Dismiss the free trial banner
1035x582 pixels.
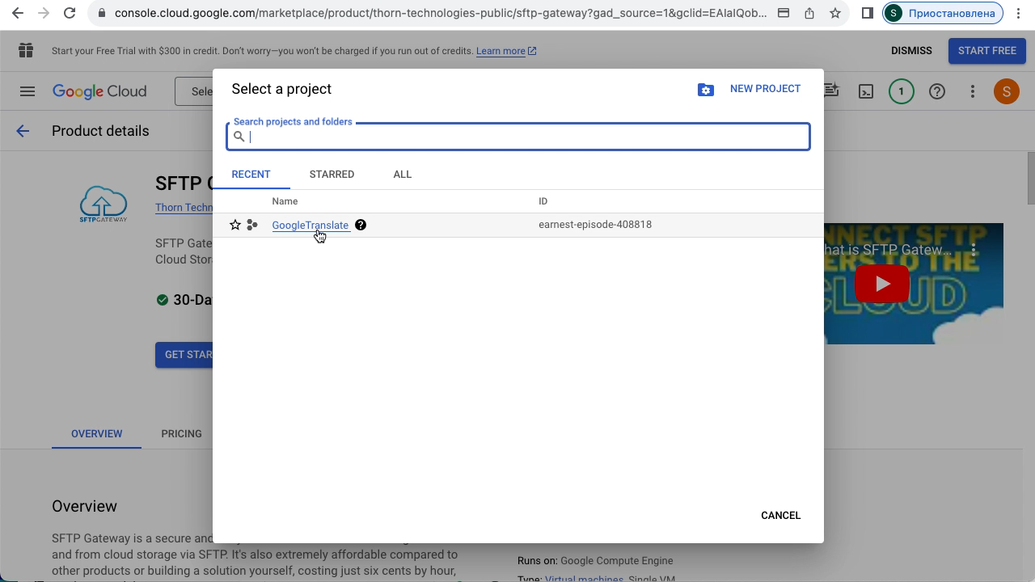(911, 51)
